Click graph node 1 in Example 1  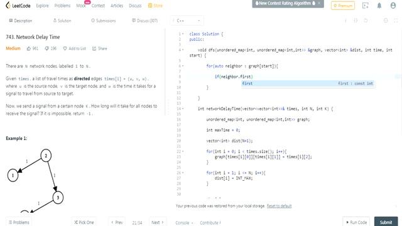(13, 176)
